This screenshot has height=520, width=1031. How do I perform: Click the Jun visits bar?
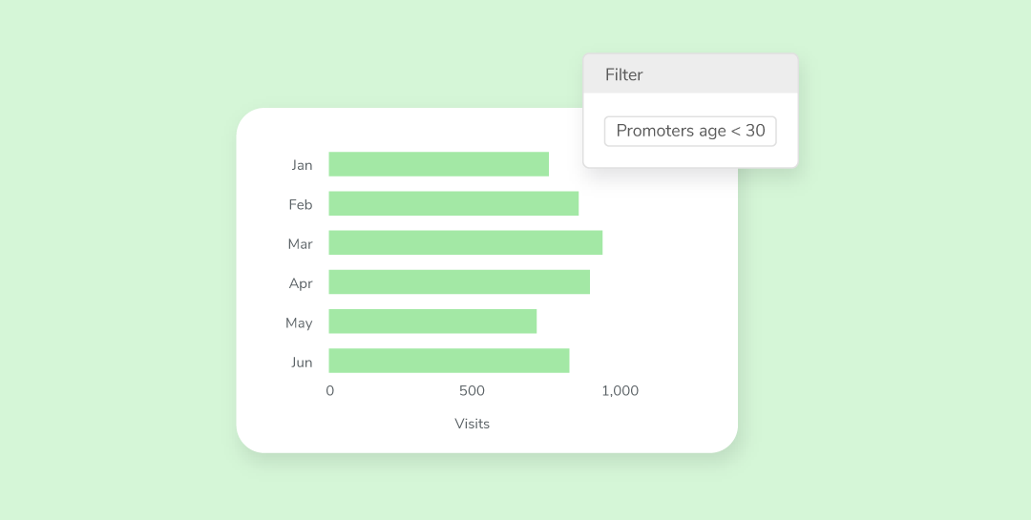(x=449, y=361)
